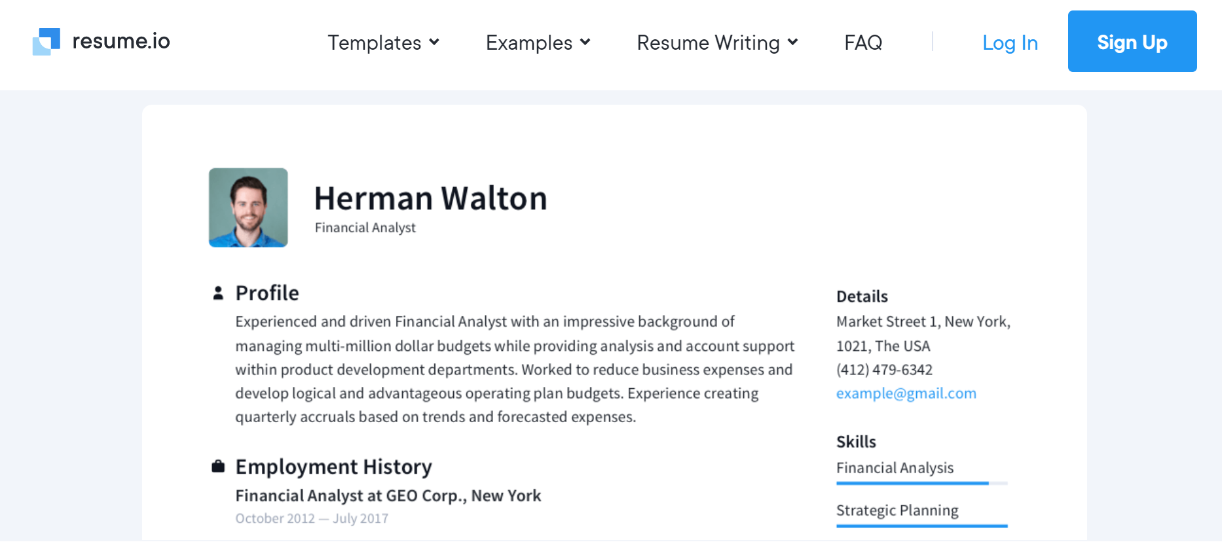
Task: Click the Log In link
Action: [1010, 43]
